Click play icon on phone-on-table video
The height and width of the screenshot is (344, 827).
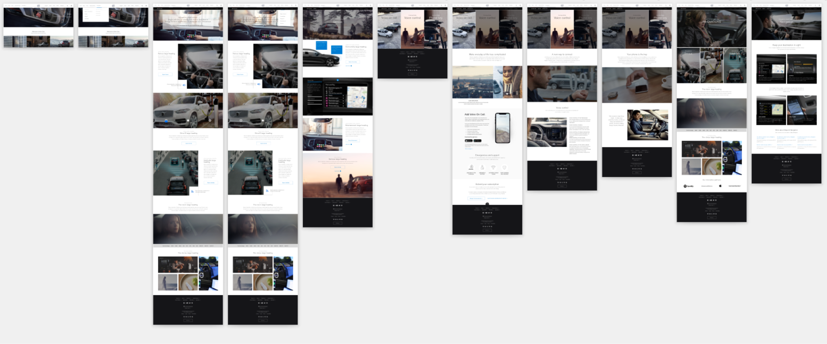coord(637,85)
